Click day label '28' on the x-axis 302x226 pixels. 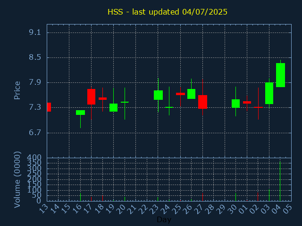(210, 209)
